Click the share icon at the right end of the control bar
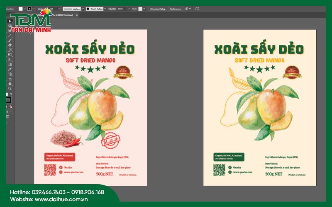 point(197,9)
